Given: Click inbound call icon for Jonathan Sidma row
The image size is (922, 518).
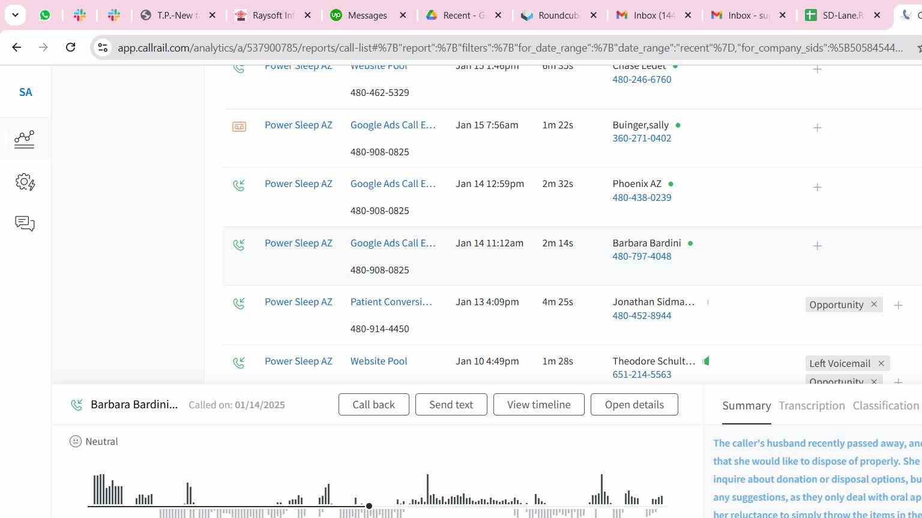Looking at the screenshot, I should (x=239, y=303).
